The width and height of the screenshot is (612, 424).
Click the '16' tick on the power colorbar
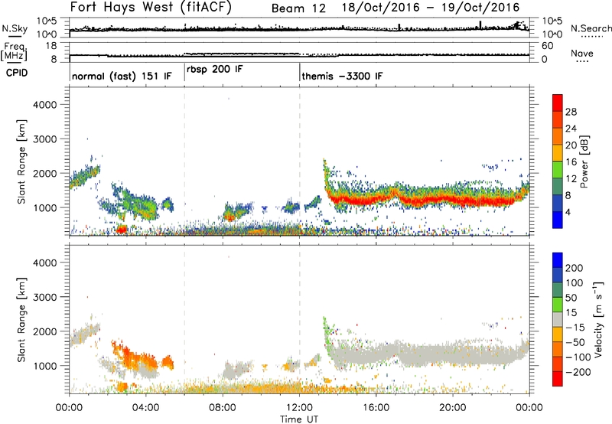pyautogui.click(x=571, y=162)
